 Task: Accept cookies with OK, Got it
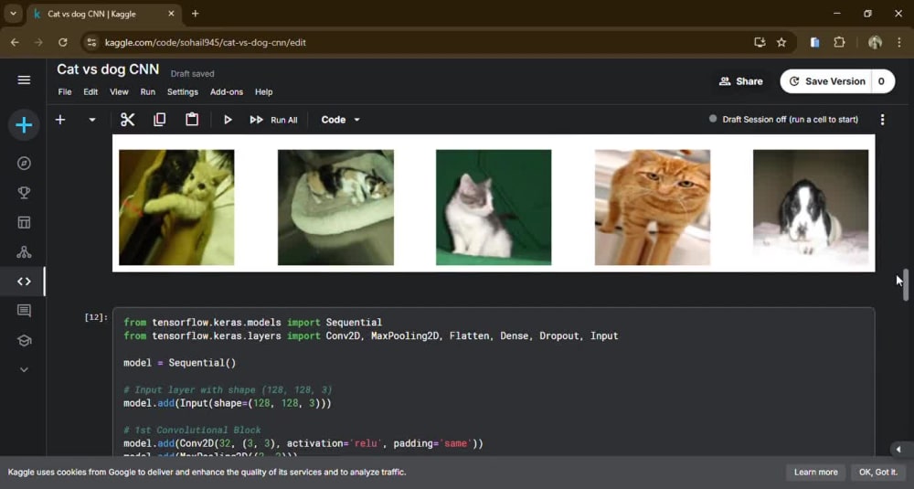click(x=877, y=473)
